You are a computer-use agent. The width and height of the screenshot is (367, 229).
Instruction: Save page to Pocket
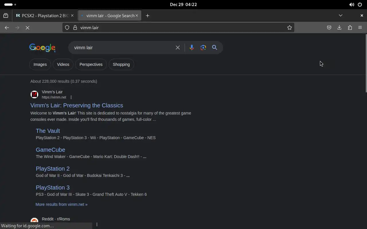[x=329, y=27]
